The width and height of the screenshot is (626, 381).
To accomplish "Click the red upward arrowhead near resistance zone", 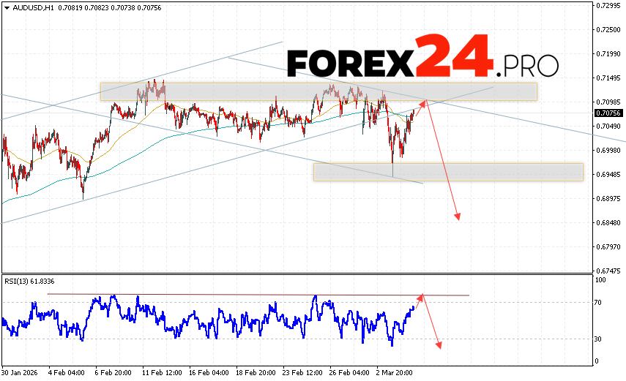I will [424, 100].
